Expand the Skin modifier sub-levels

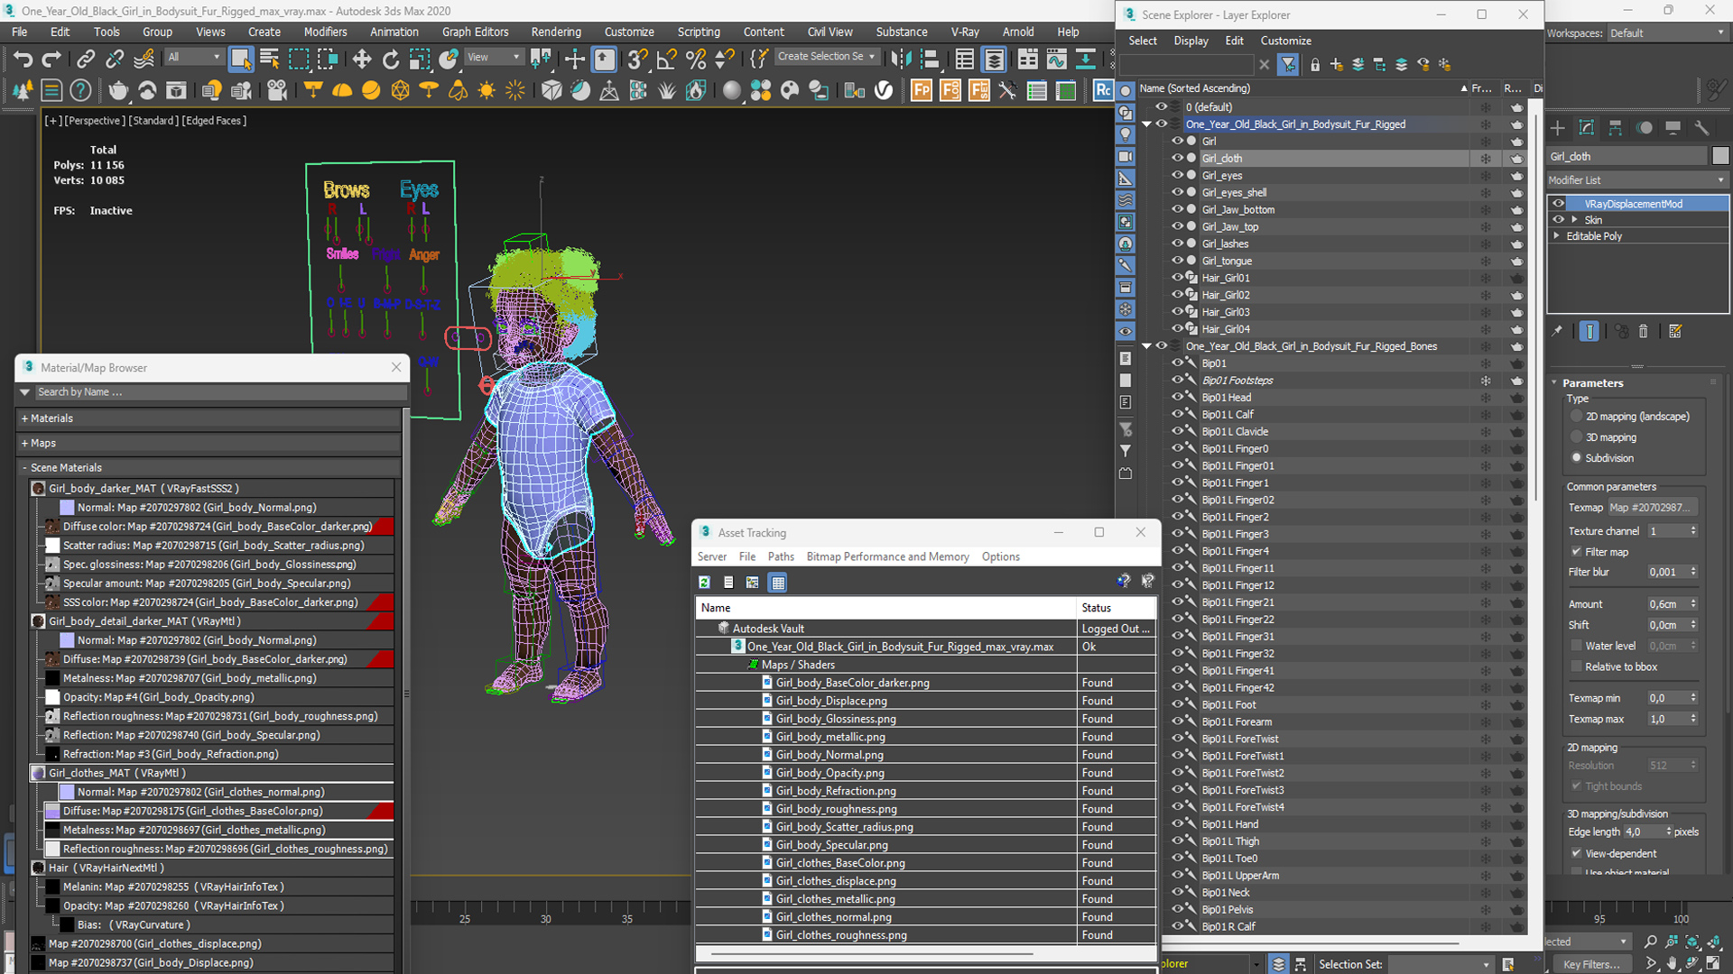coord(1574,219)
